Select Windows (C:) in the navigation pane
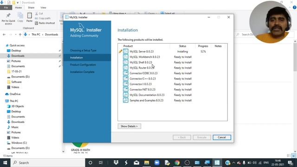Screen dimensions: 297x167 pyautogui.click(x=19, y=143)
